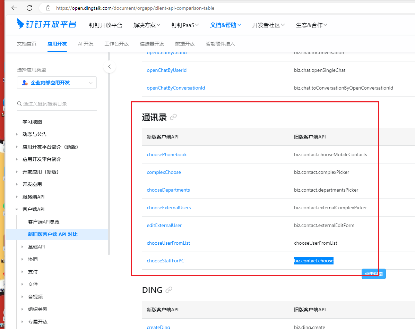Expand the 基础API tree node
The image size is (415, 329).
point(22,247)
